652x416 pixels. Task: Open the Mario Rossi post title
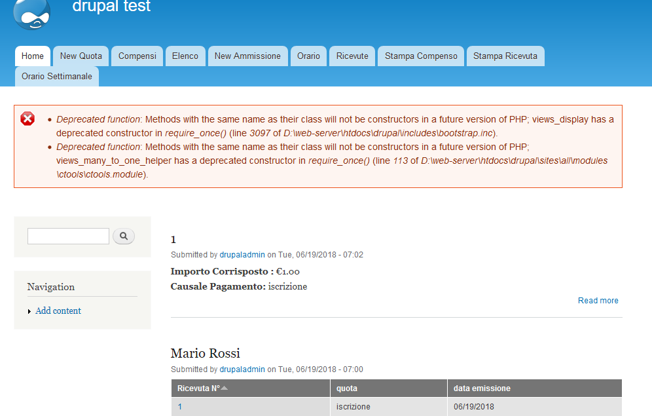point(206,354)
